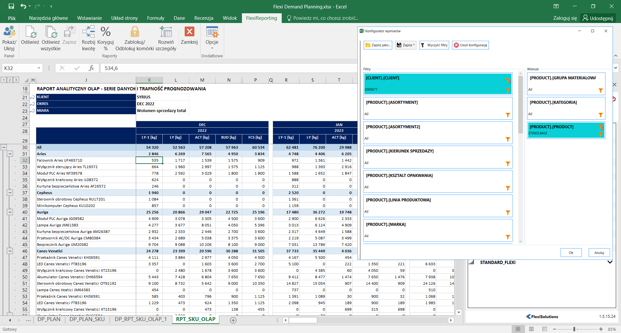Click the zoom slider handle
Screen dimensions: 621x333
[574, 329]
